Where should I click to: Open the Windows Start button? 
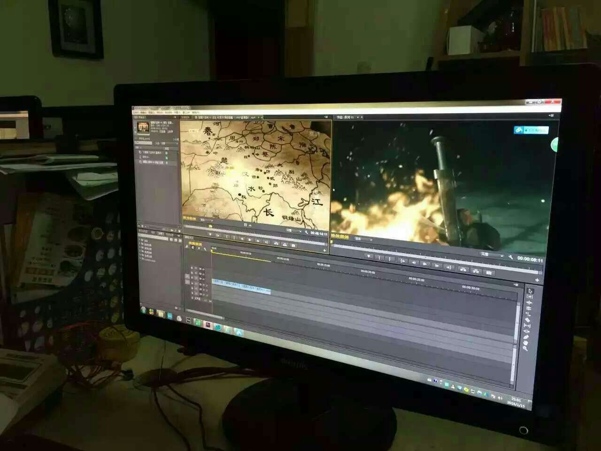144,310
